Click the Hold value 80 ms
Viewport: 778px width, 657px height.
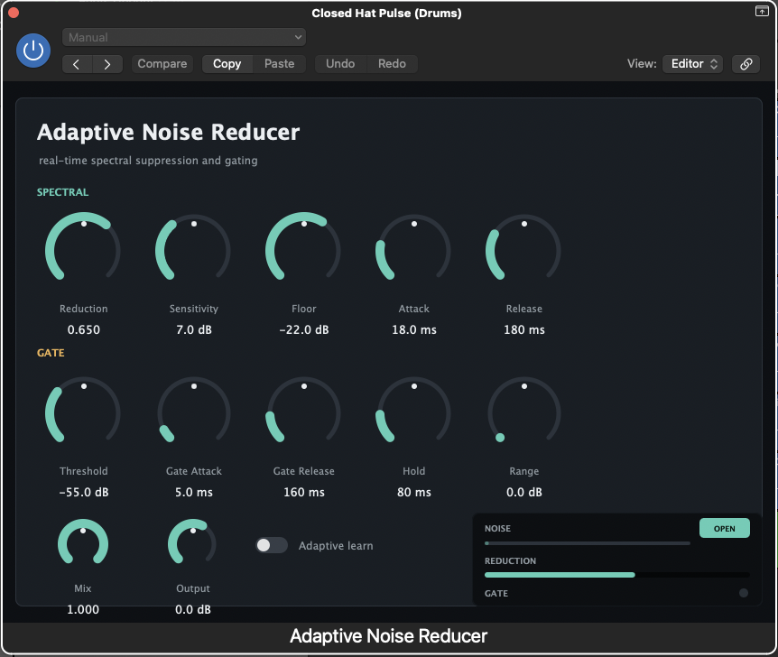(x=413, y=492)
